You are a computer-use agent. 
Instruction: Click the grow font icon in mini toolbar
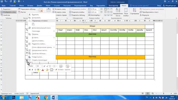point(44,66)
